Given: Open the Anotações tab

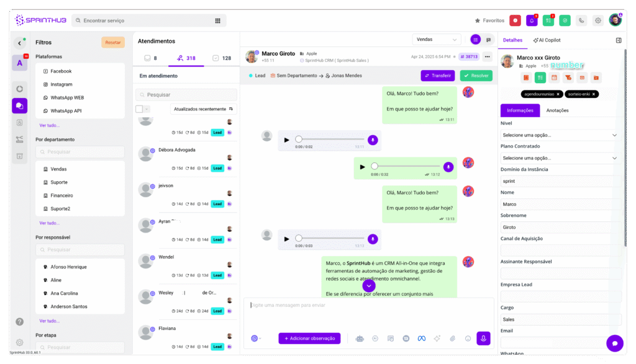Looking at the screenshot, I should (557, 110).
